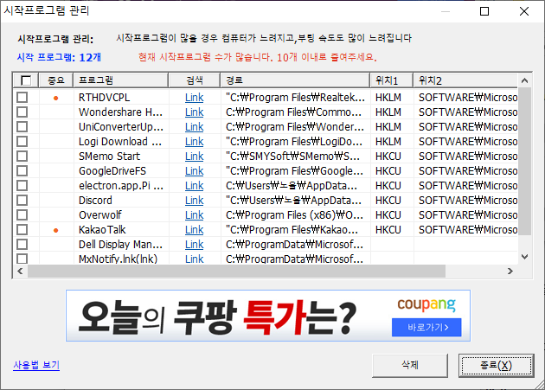Click the 삭제 button
Screen dimensions: 545x390
coord(410,365)
